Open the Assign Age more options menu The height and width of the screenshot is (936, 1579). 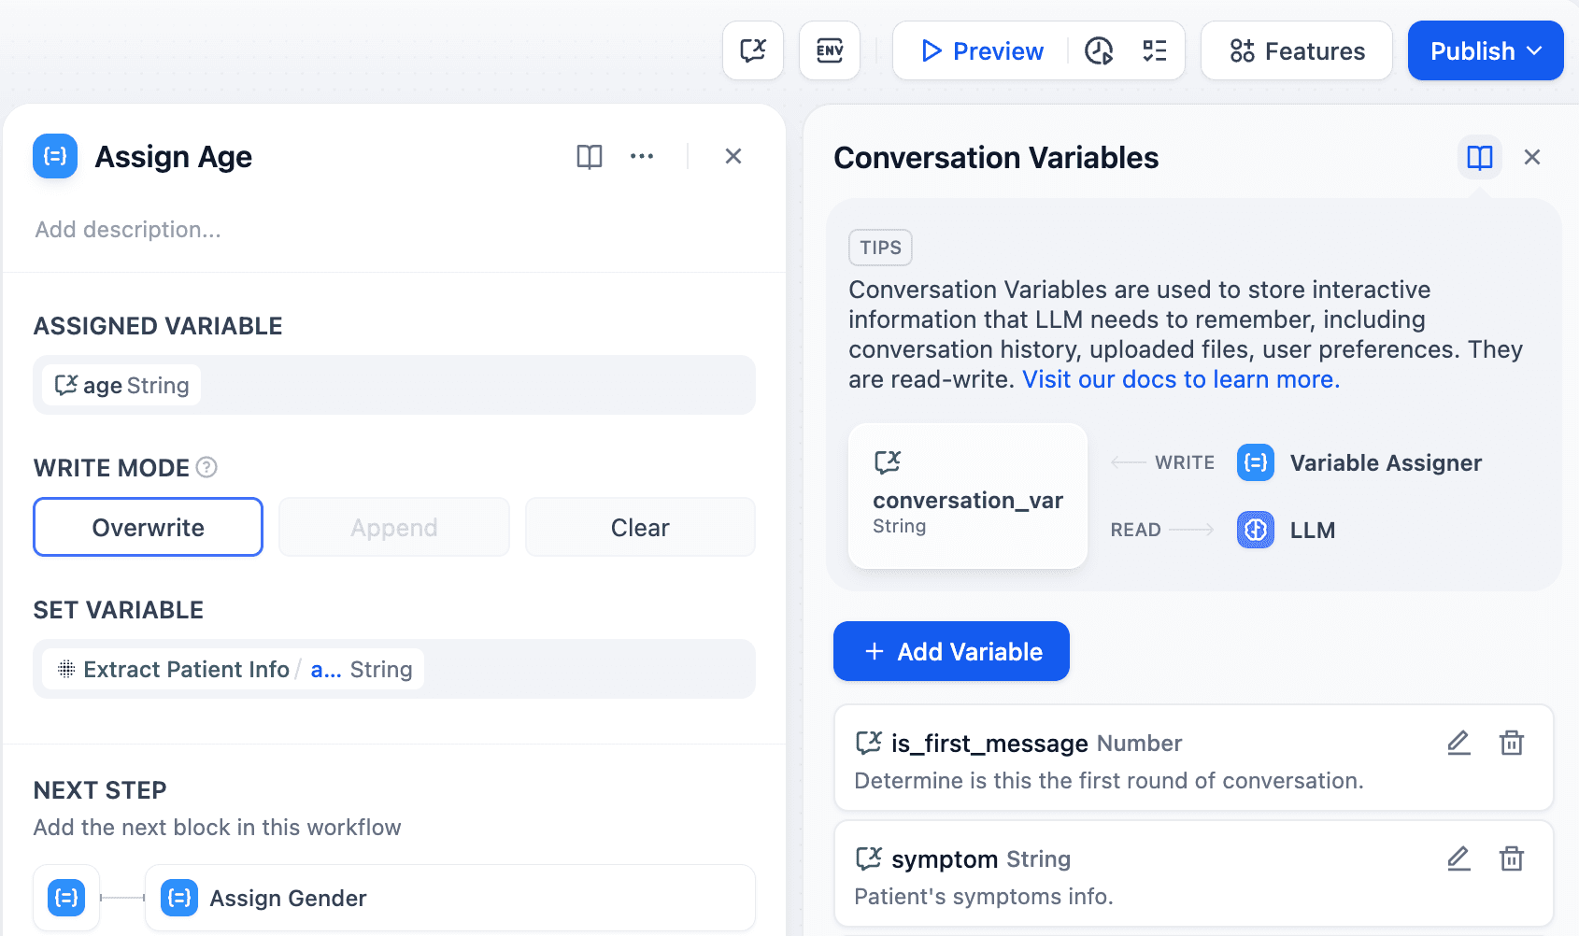coord(642,157)
